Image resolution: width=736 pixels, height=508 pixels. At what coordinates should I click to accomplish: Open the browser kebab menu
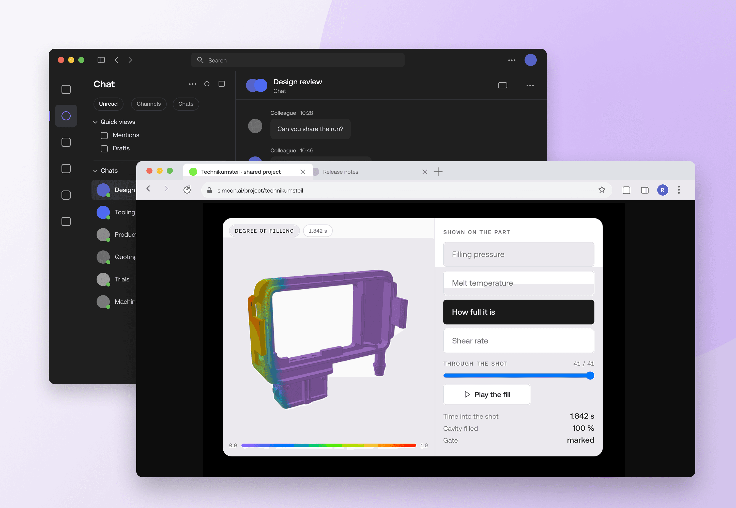pos(679,190)
